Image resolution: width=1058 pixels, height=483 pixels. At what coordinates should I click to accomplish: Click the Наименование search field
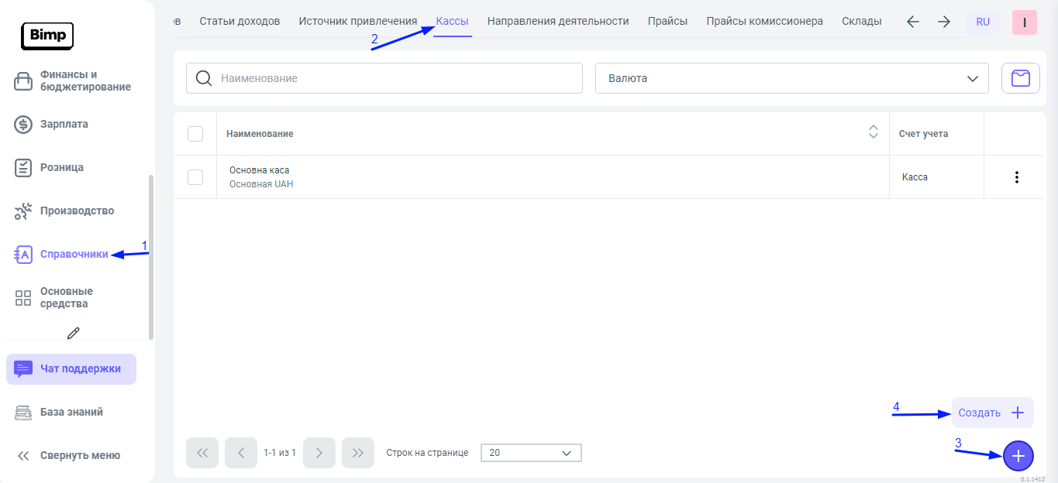[395, 78]
